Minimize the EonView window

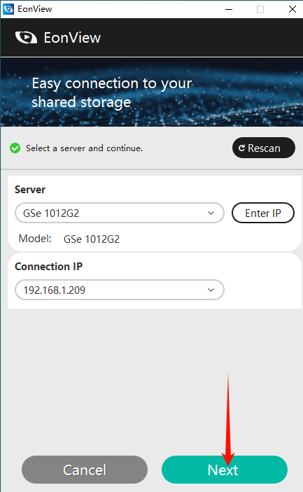[229, 9]
